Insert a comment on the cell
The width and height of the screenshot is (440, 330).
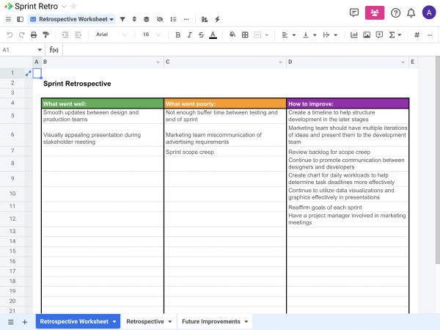click(x=379, y=34)
